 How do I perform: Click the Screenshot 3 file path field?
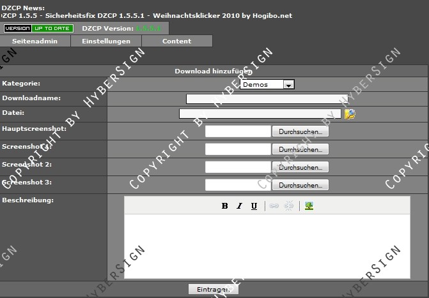pos(238,185)
